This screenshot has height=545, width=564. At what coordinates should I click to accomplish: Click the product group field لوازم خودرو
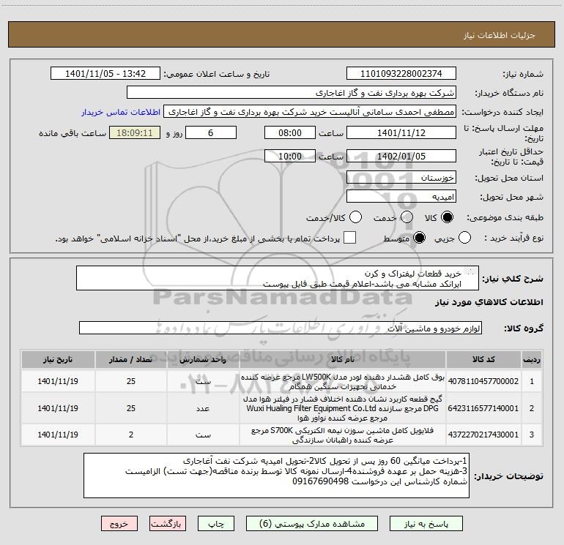[x=281, y=328]
